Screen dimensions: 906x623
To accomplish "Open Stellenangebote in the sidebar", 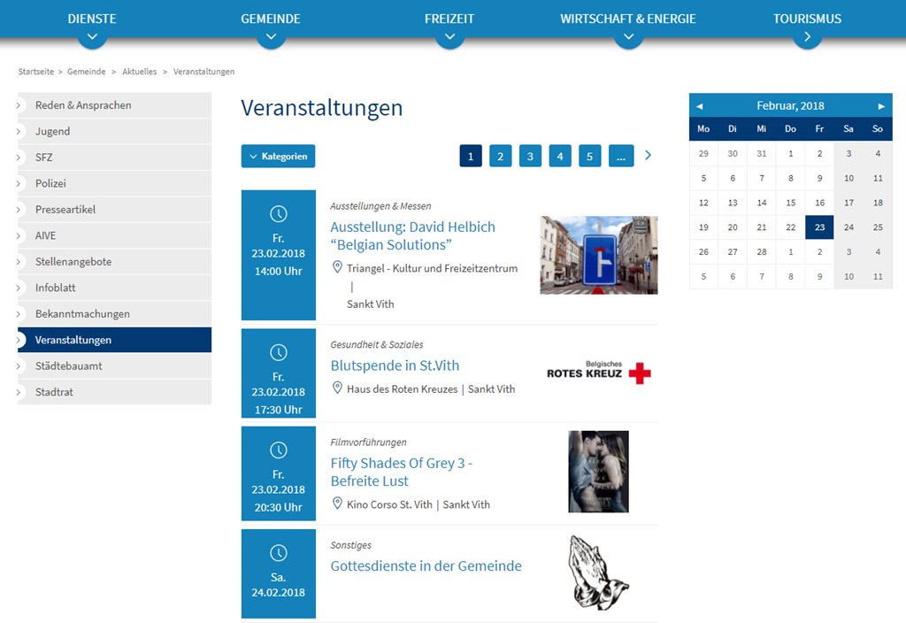I will tap(114, 261).
